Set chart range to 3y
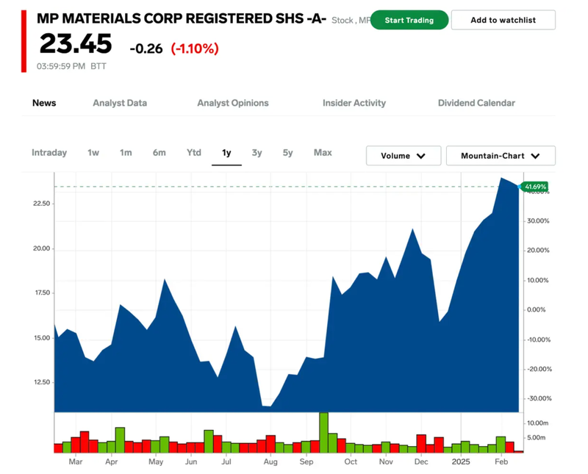Viewport: 588px width, 474px height. pos(257,153)
